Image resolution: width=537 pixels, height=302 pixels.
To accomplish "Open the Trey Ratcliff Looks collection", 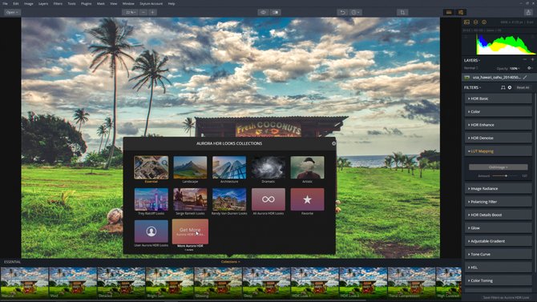I will coord(151,199).
